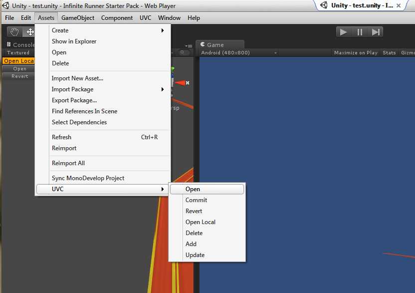Screen dimensions: 415x293
Task: Toggle the Stats overlay
Action: point(389,53)
